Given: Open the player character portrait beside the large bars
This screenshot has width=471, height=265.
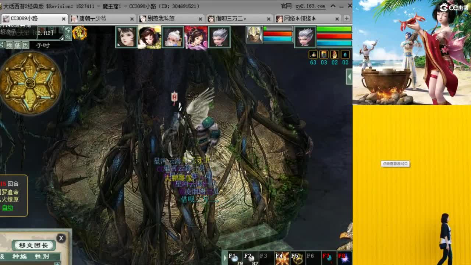Looking at the screenshot, I should 305,37.
